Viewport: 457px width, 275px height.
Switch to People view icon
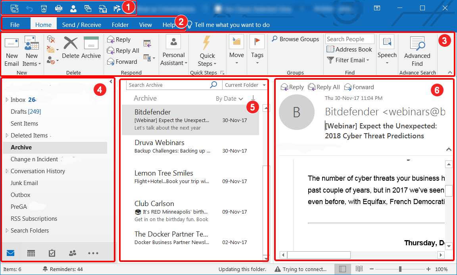tap(73, 253)
